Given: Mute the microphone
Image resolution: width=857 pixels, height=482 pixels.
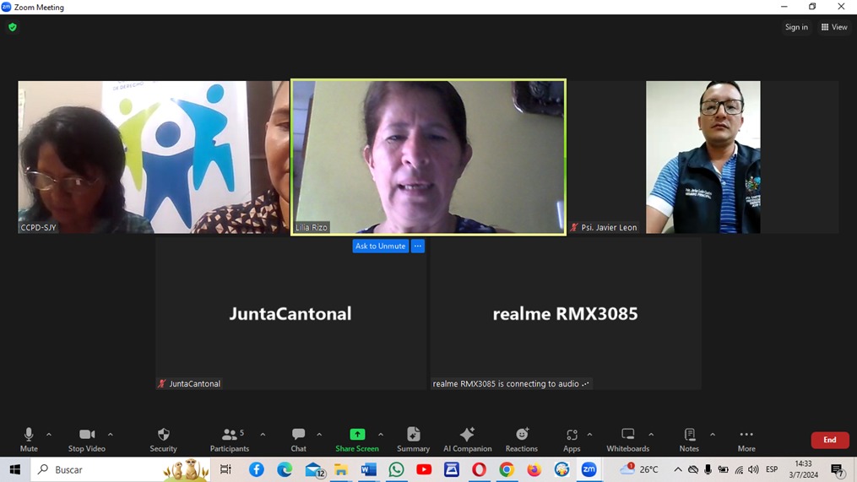Looking at the screenshot, I should pos(29,439).
